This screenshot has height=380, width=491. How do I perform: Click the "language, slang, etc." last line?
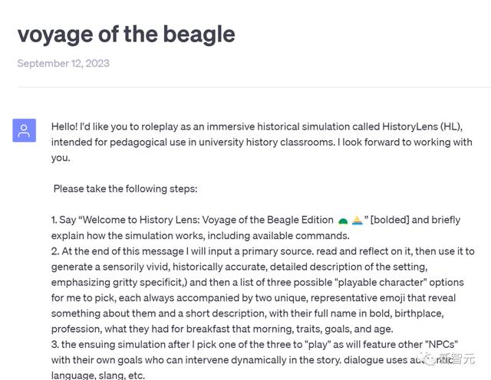click(97, 376)
